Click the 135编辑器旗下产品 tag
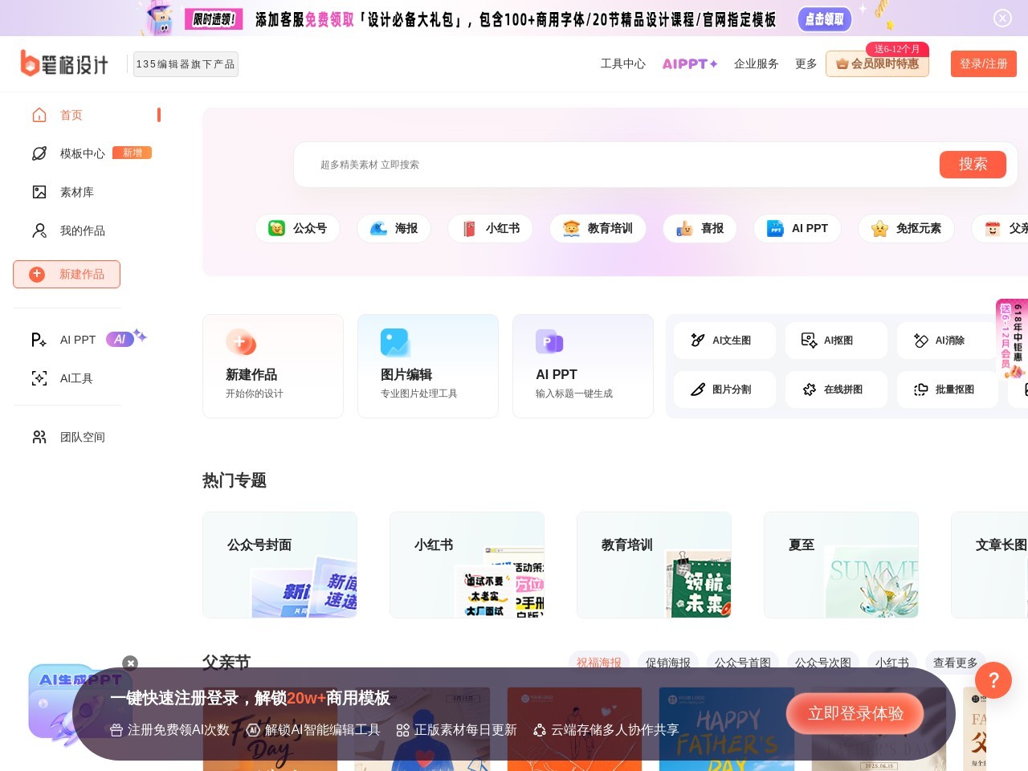 click(186, 64)
